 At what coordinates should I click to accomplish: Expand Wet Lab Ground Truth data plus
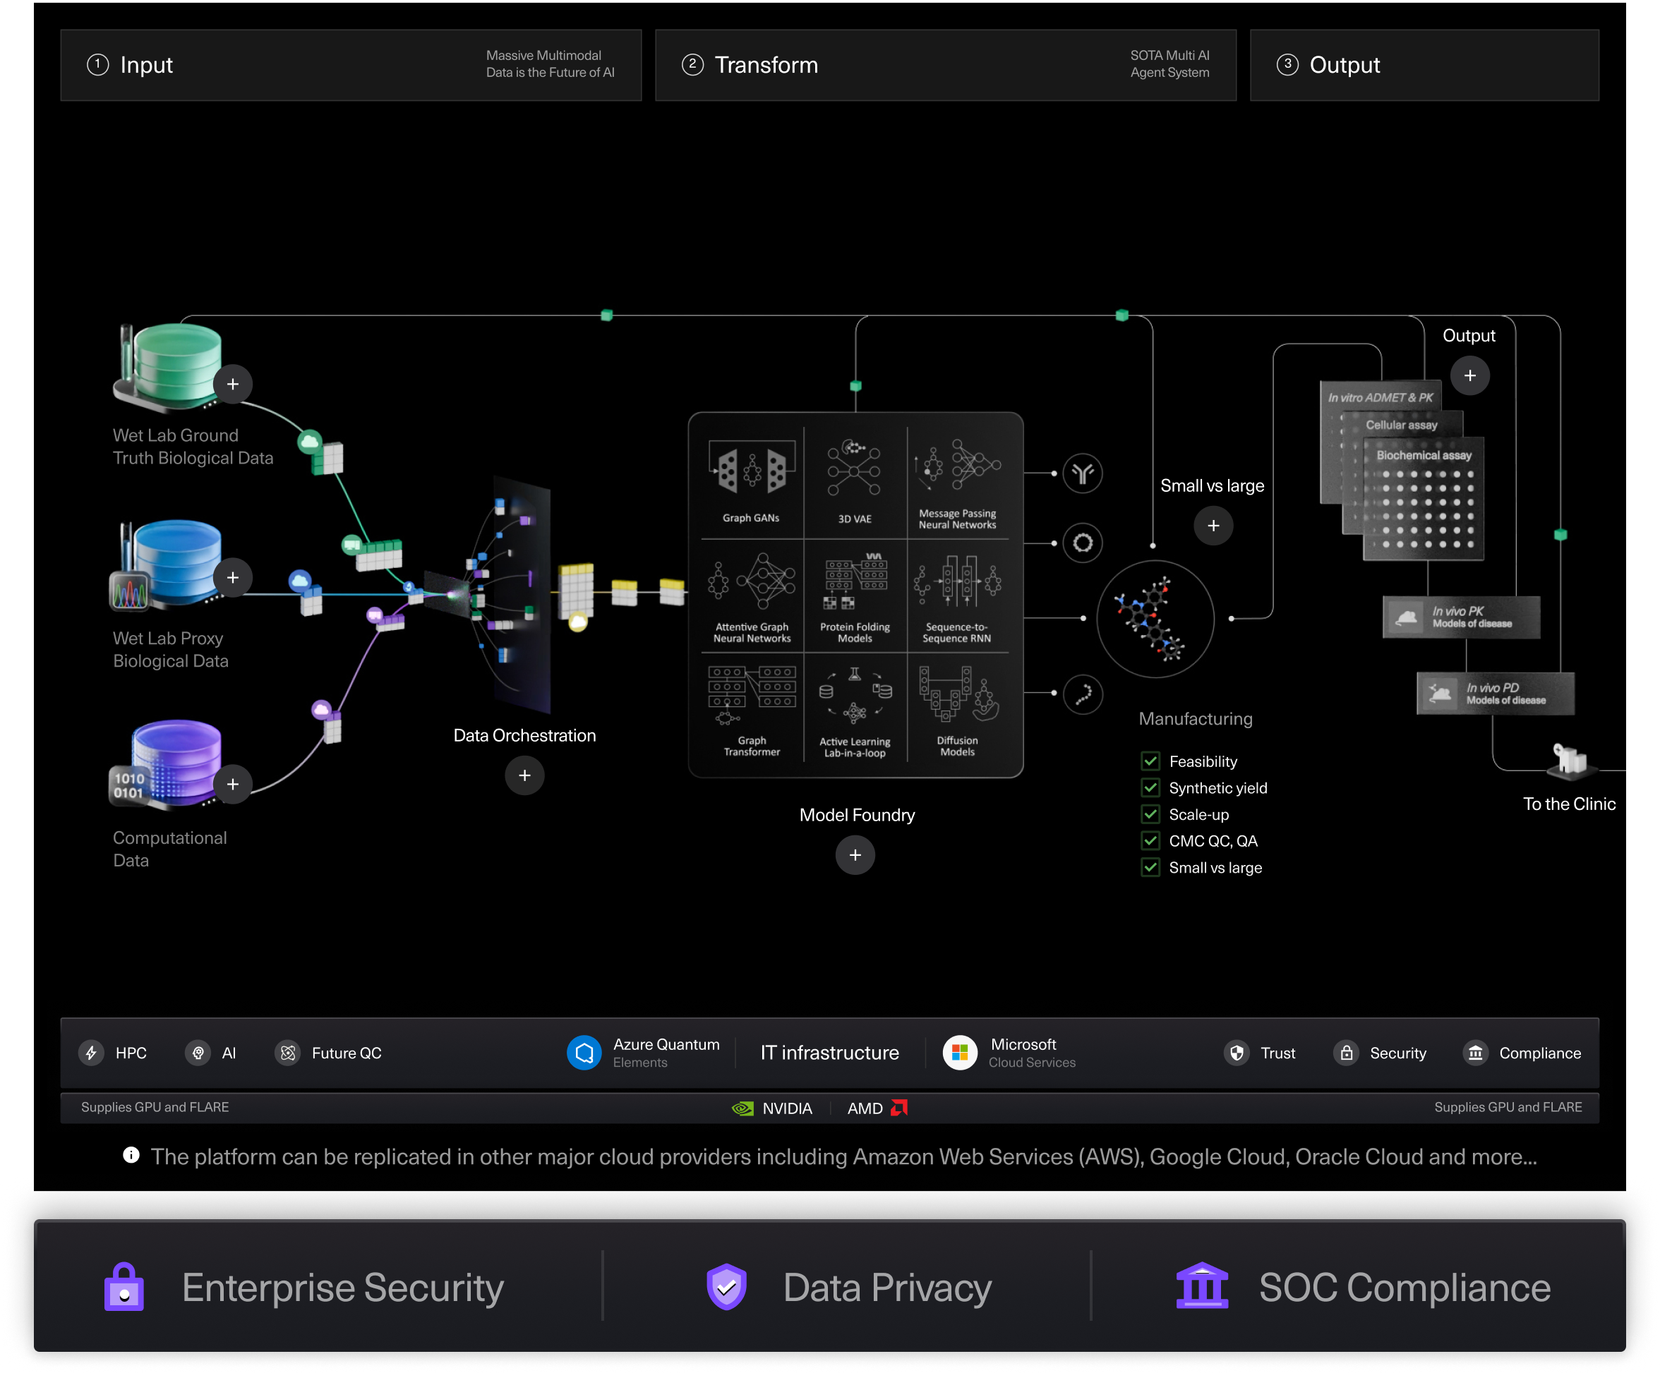232,385
